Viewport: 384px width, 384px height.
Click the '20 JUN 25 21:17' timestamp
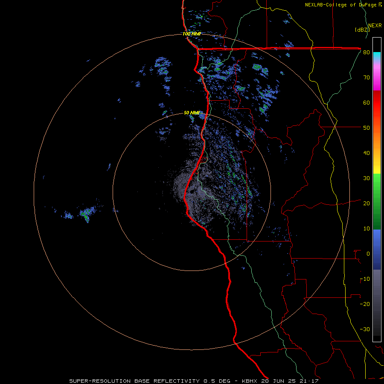290,381
